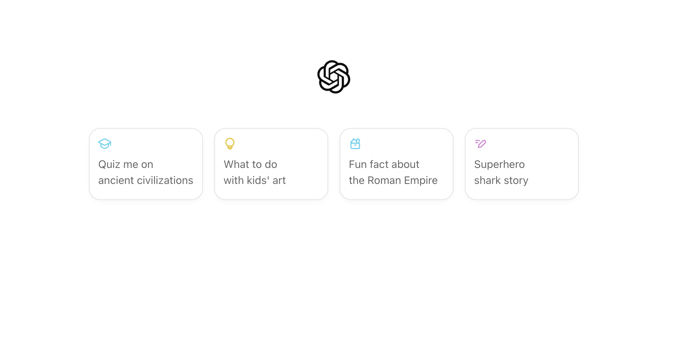The image size is (682, 343).
Task: Click 'Fun fact about the Roman Empire'
Action: coord(396,164)
